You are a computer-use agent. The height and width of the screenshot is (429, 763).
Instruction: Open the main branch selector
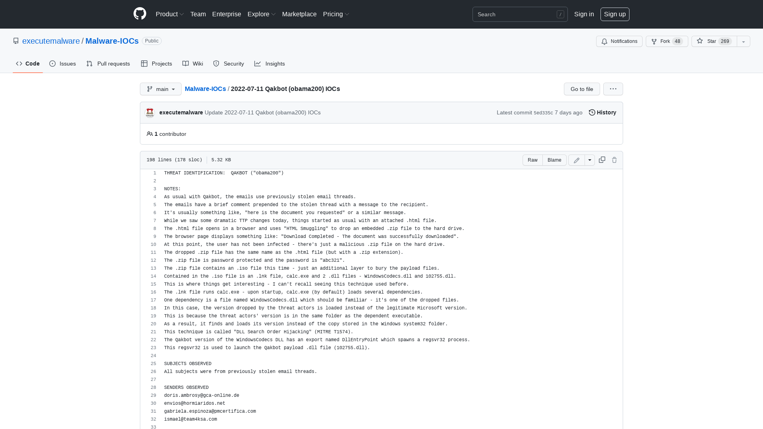pyautogui.click(x=161, y=89)
